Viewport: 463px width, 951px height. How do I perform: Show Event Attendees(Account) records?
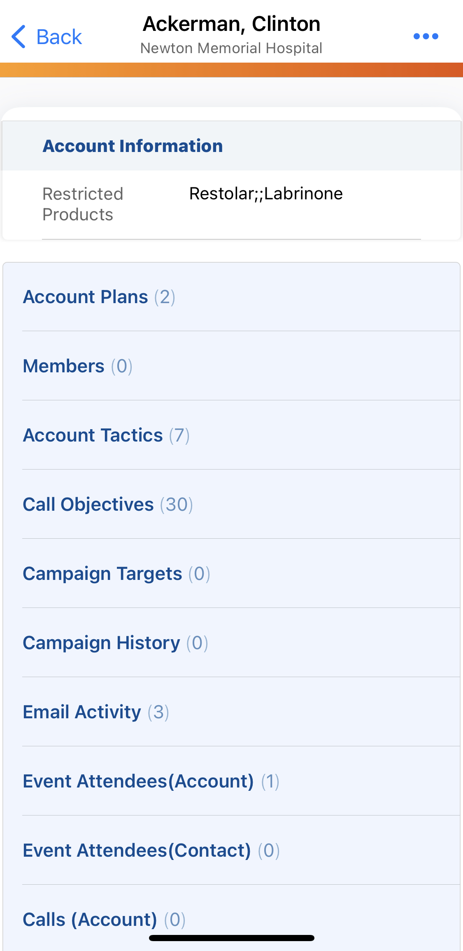(151, 781)
